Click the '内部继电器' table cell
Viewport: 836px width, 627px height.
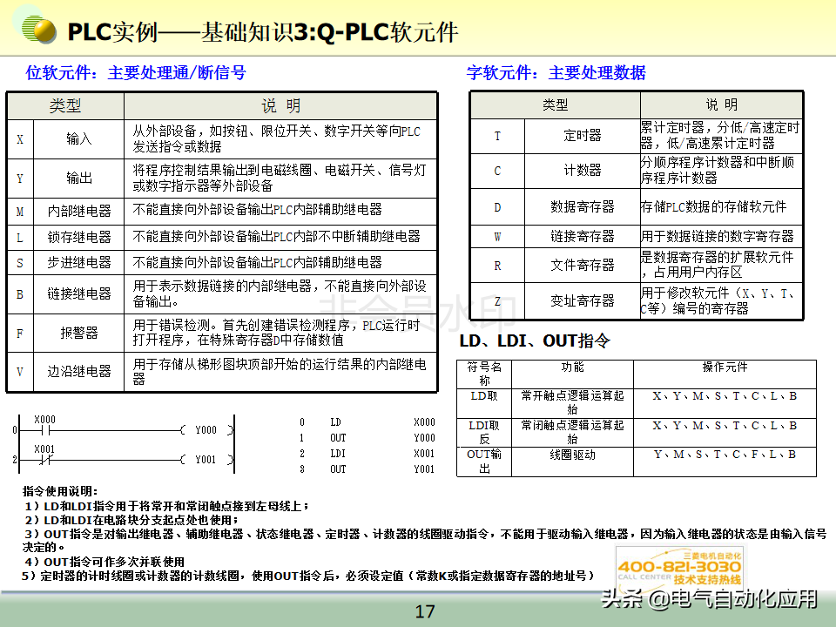click(79, 211)
